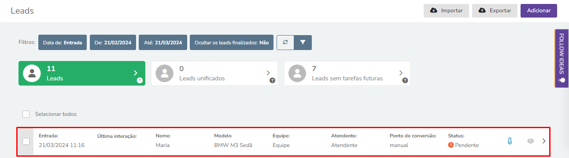Open the 11 Leads card arrow
The image size is (569, 158).
point(136,73)
